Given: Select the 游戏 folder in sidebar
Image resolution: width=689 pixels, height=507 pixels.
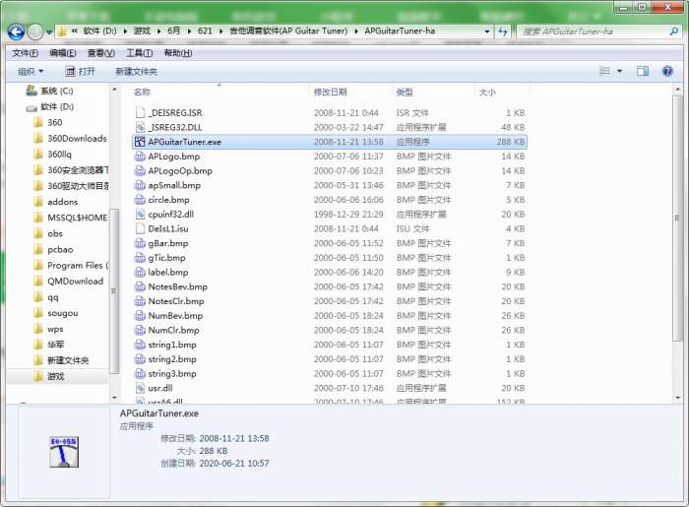Looking at the screenshot, I should pyautogui.click(x=55, y=376).
